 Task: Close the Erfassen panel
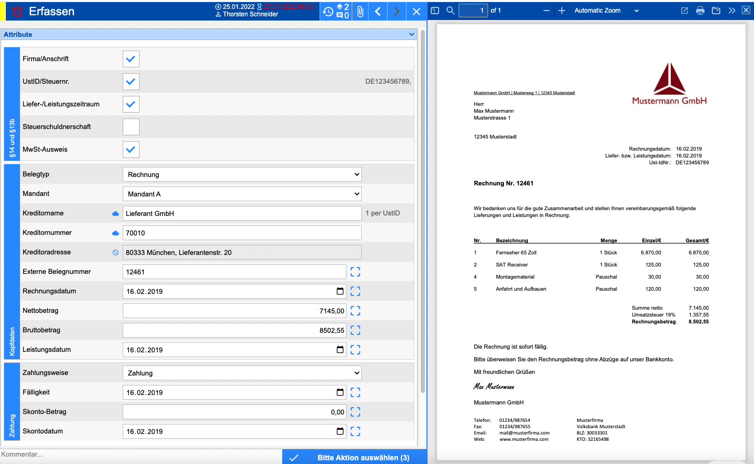pyautogui.click(x=416, y=11)
